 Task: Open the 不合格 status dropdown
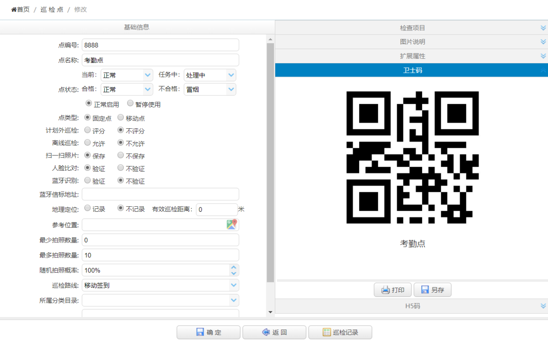click(x=231, y=89)
